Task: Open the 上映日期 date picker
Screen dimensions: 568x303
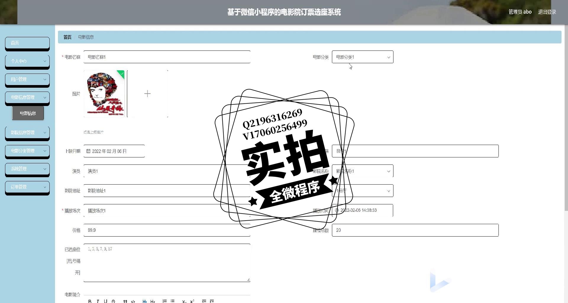Action: pyautogui.click(x=114, y=151)
